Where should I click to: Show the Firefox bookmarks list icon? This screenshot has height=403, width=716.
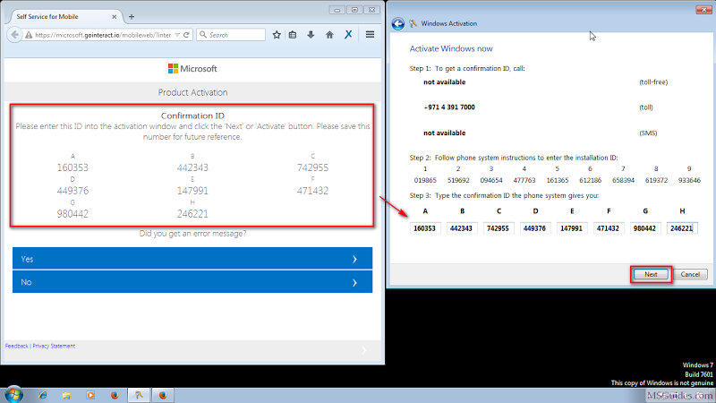click(x=293, y=35)
